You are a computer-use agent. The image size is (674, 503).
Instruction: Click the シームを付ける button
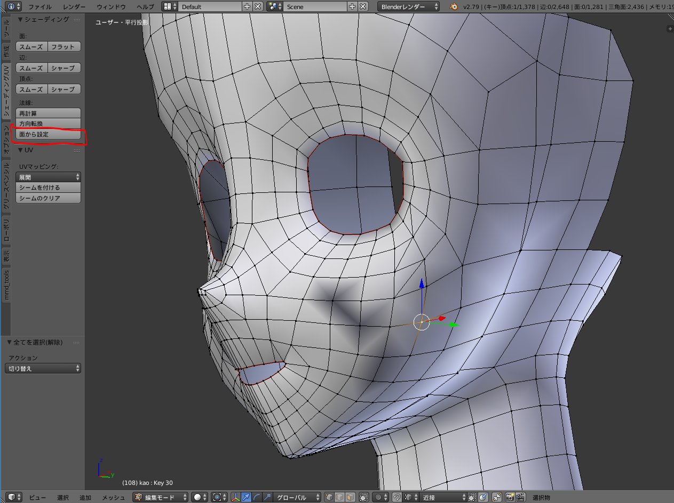[48, 188]
